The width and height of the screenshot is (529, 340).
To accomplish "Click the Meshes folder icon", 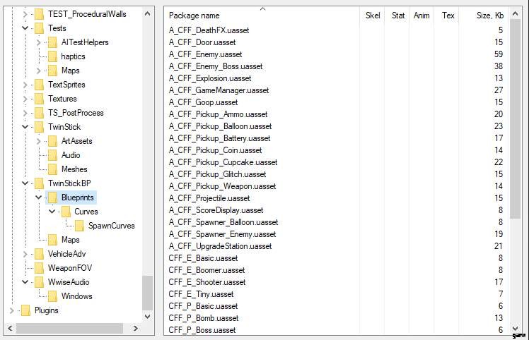I will 52,169.
